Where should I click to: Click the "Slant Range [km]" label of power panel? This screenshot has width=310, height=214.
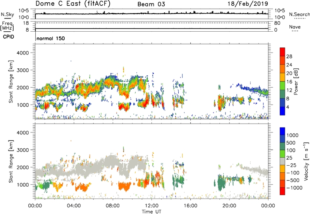click(x=11, y=82)
